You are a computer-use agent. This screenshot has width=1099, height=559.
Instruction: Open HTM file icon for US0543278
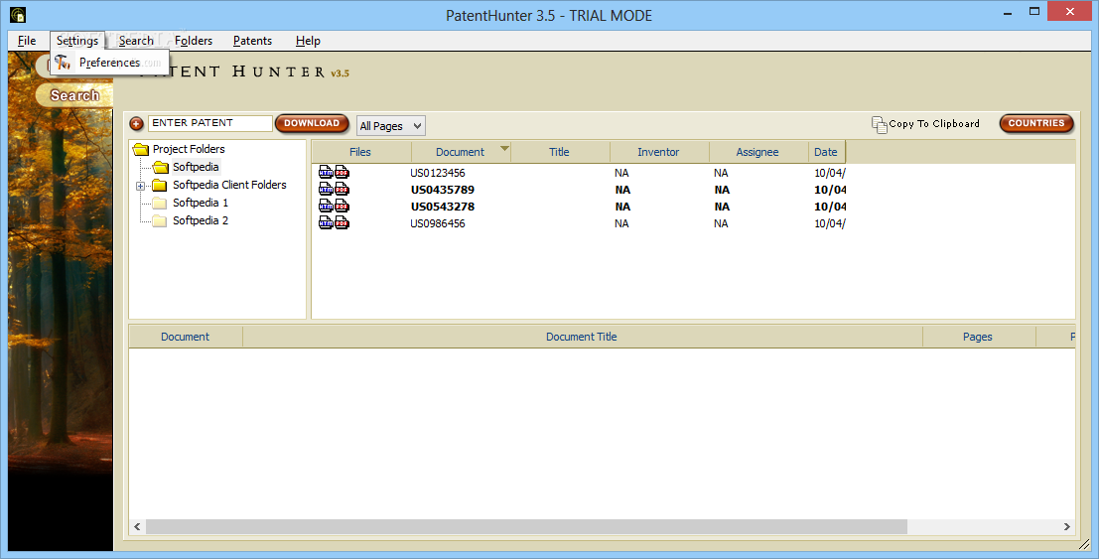tap(326, 207)
